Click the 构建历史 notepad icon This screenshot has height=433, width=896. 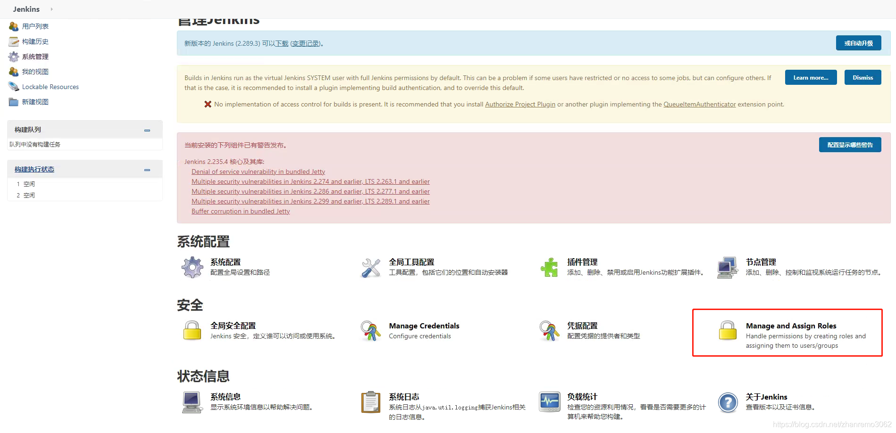[14, 41]
